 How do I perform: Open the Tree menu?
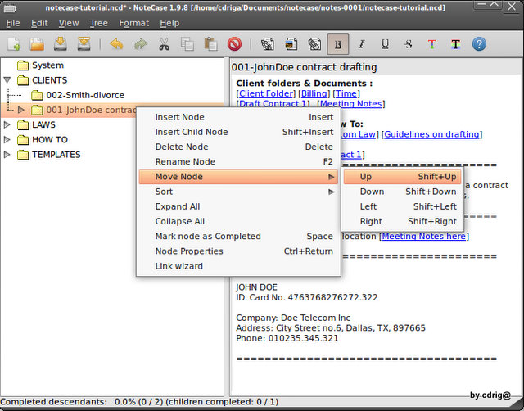click(x=98, y=23)
